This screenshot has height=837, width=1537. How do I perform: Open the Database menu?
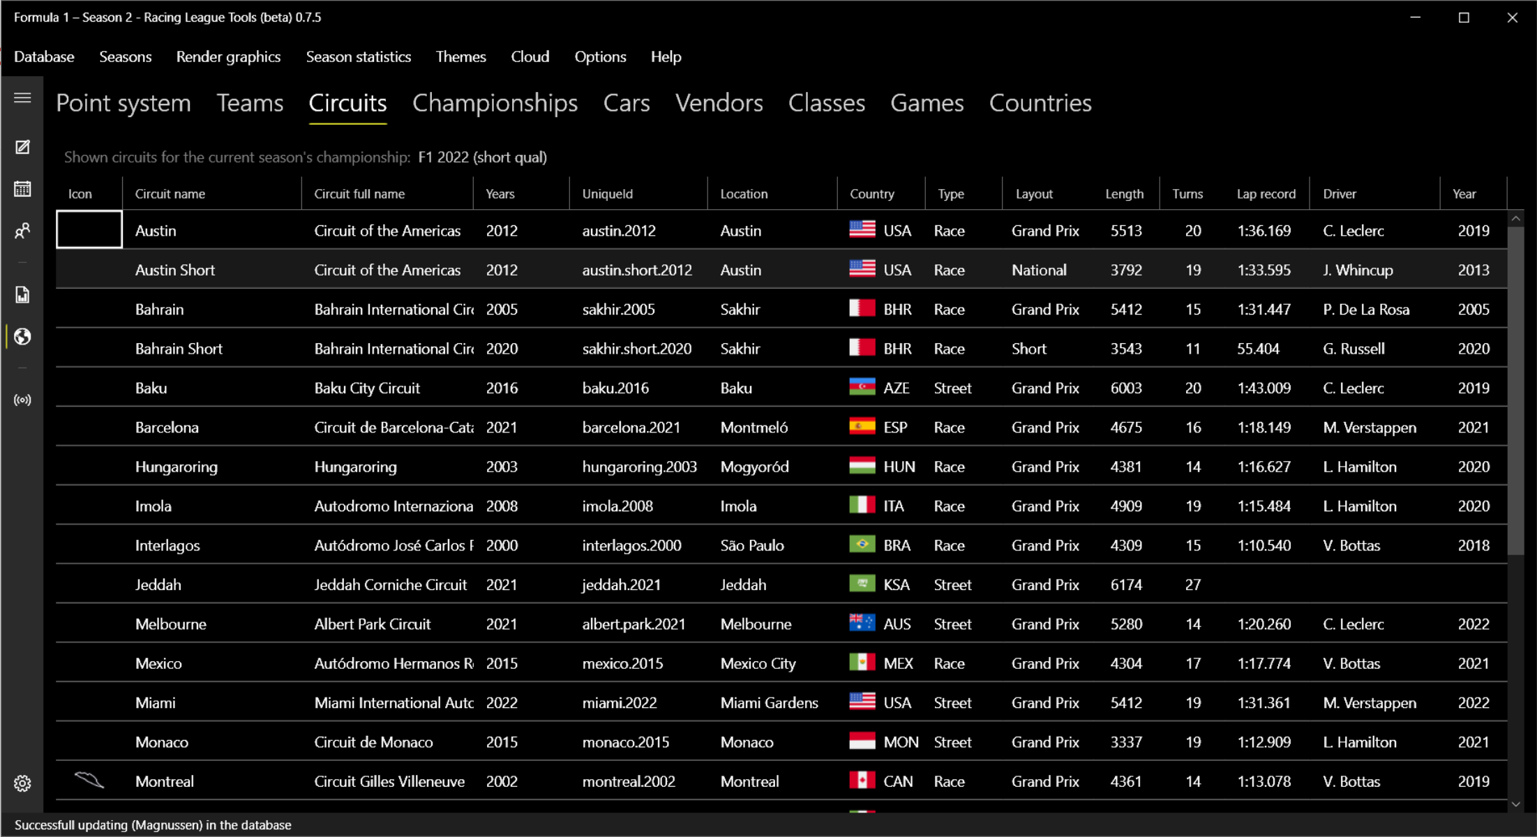tap(44, 56)
